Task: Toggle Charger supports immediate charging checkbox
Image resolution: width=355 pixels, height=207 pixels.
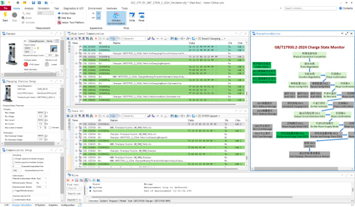Action: pyautogui.click(x=13, y=159)
